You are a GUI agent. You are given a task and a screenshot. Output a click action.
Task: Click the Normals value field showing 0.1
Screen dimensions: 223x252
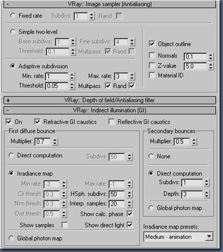[x=195, y=57]
